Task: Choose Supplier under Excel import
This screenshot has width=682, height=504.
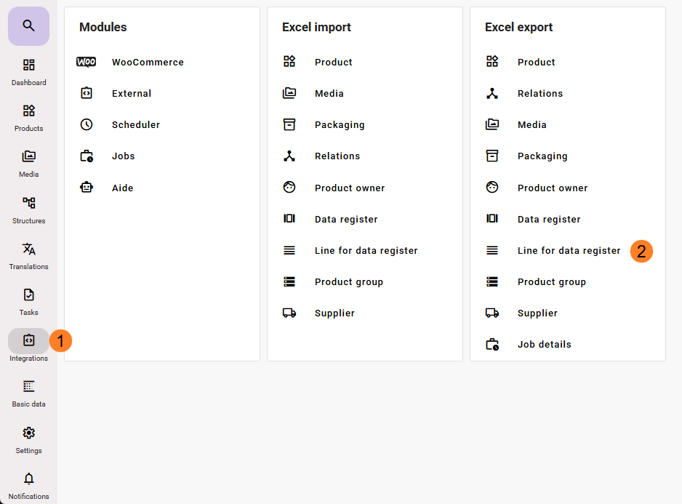Action: pos(334,313)
